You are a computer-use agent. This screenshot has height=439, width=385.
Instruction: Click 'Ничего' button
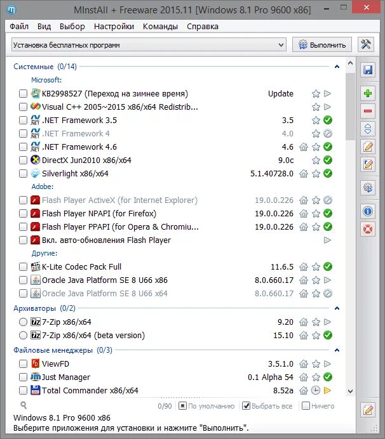click(318, 406)
